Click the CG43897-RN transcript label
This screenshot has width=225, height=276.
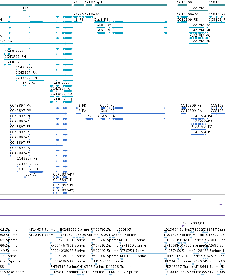(x=26, y=78)
